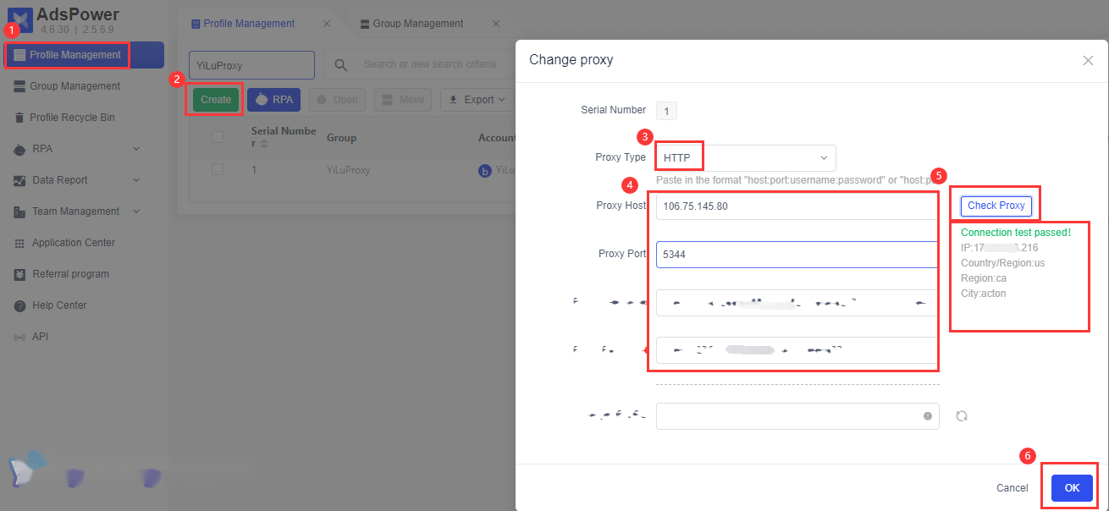Open the Referral program icon

19,274
